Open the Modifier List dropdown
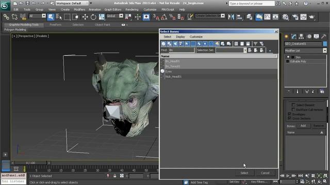Image resolution: width=330 pixels, height=185 pixels. tap(325, 50)
